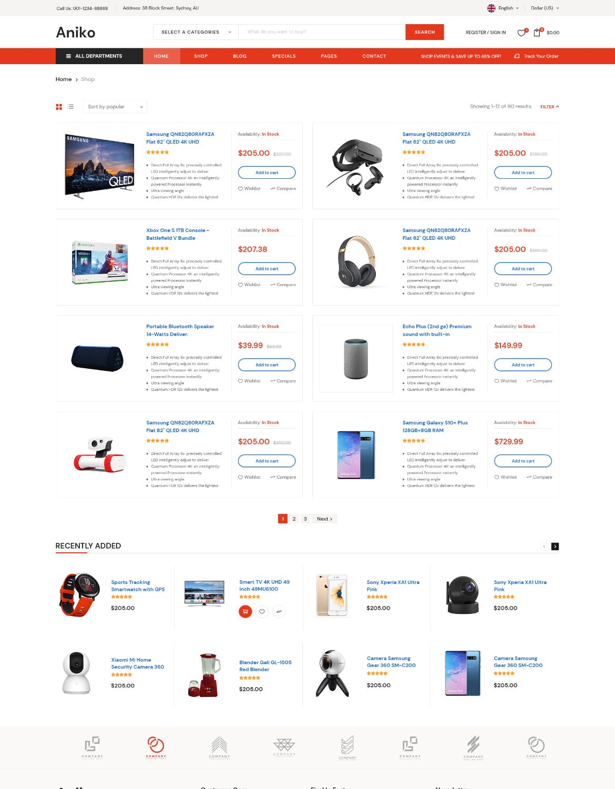615x789 pixels.
Task: Open the wishlist heart icon in header
Action: tap(520, 32)
